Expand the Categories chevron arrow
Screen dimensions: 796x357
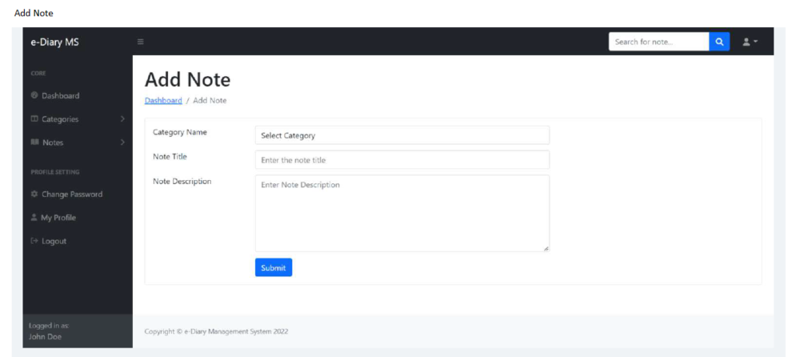(x=122, y=120)
